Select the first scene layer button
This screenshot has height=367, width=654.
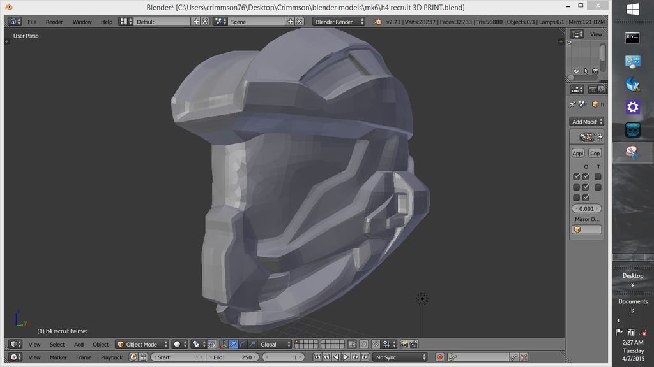click(x=297, y=342)
